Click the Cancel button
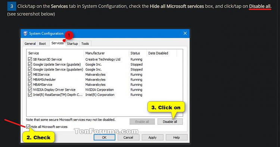 pos(128,137)
